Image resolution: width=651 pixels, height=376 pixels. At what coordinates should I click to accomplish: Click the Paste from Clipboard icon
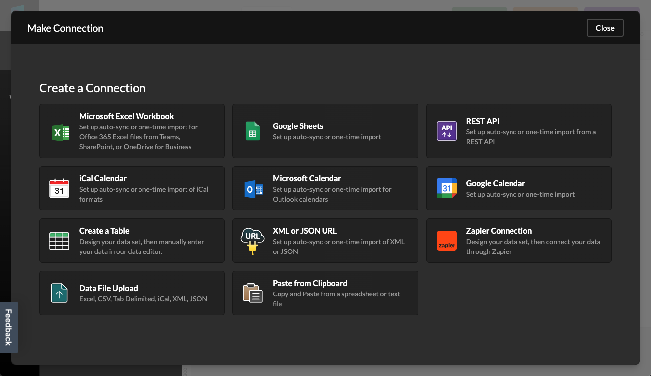[253, 293]
